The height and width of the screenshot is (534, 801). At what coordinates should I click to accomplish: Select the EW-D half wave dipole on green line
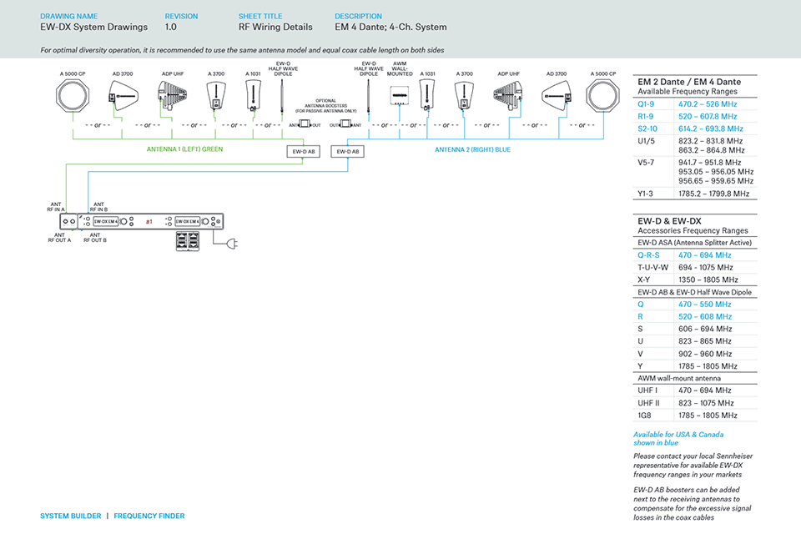pyautogui.click(x=282, y=96)
